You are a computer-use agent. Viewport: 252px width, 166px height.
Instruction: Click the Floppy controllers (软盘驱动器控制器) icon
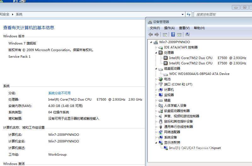(161, 111)
